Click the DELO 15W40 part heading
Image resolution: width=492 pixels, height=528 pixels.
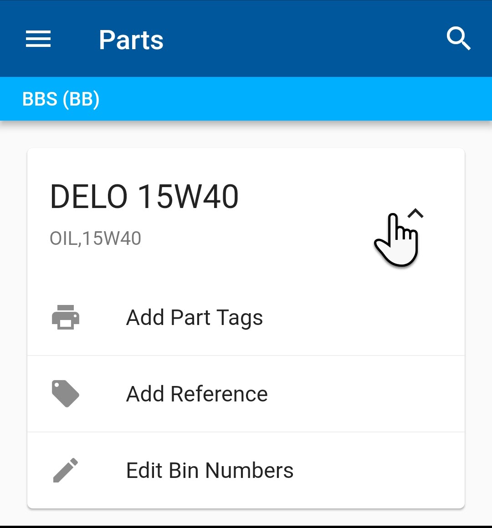[x=144, y=197]
